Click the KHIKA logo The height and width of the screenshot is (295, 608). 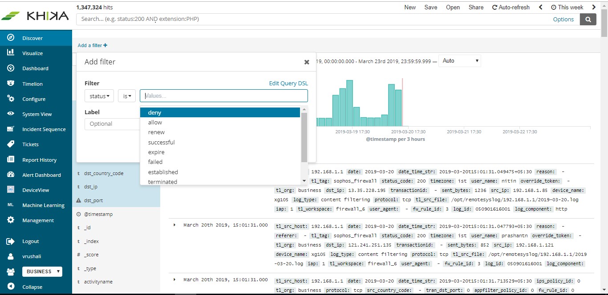click(x=35, y=16)
